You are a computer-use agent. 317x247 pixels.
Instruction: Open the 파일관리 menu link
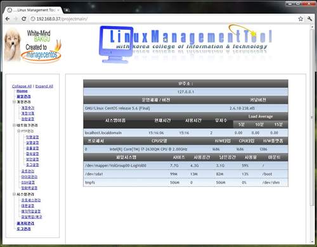pos(23,96)
